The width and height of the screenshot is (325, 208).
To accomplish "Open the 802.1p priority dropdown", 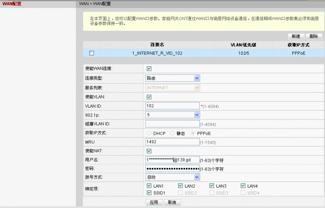I will point(172,115).
